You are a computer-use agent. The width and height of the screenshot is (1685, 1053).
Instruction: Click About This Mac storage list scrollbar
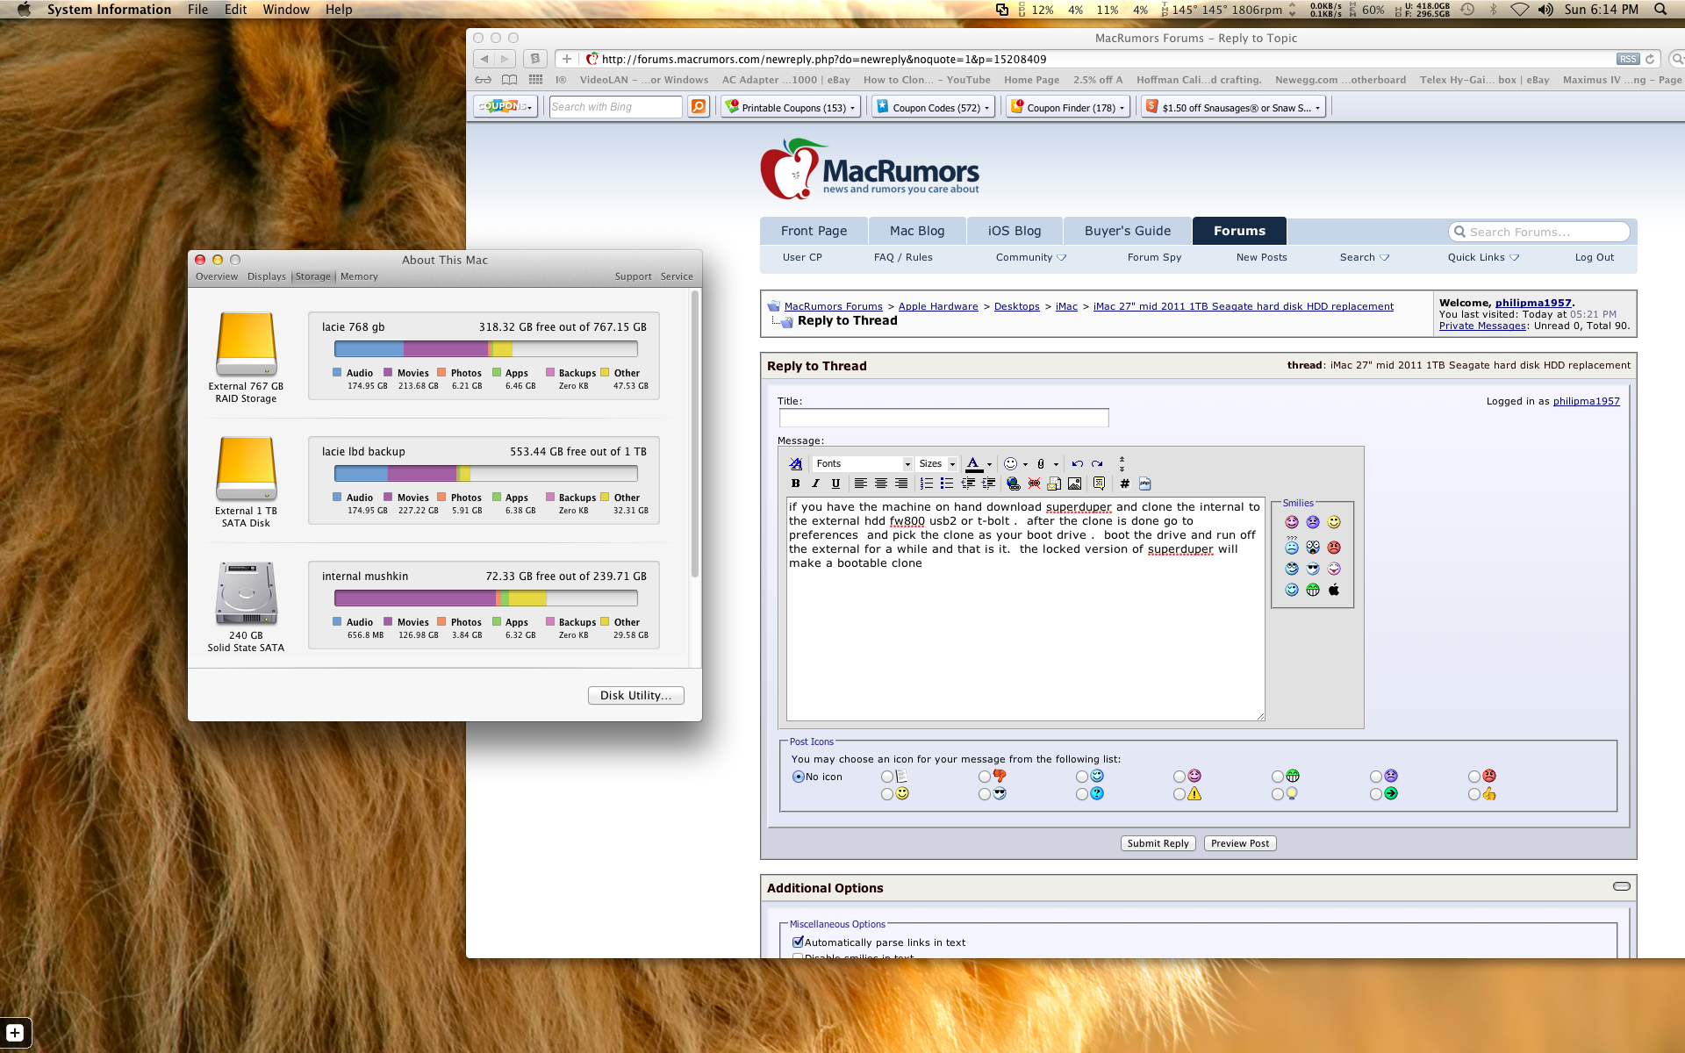pos(695,434)
